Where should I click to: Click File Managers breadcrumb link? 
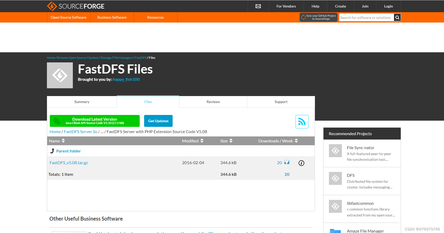click(123, 58)
